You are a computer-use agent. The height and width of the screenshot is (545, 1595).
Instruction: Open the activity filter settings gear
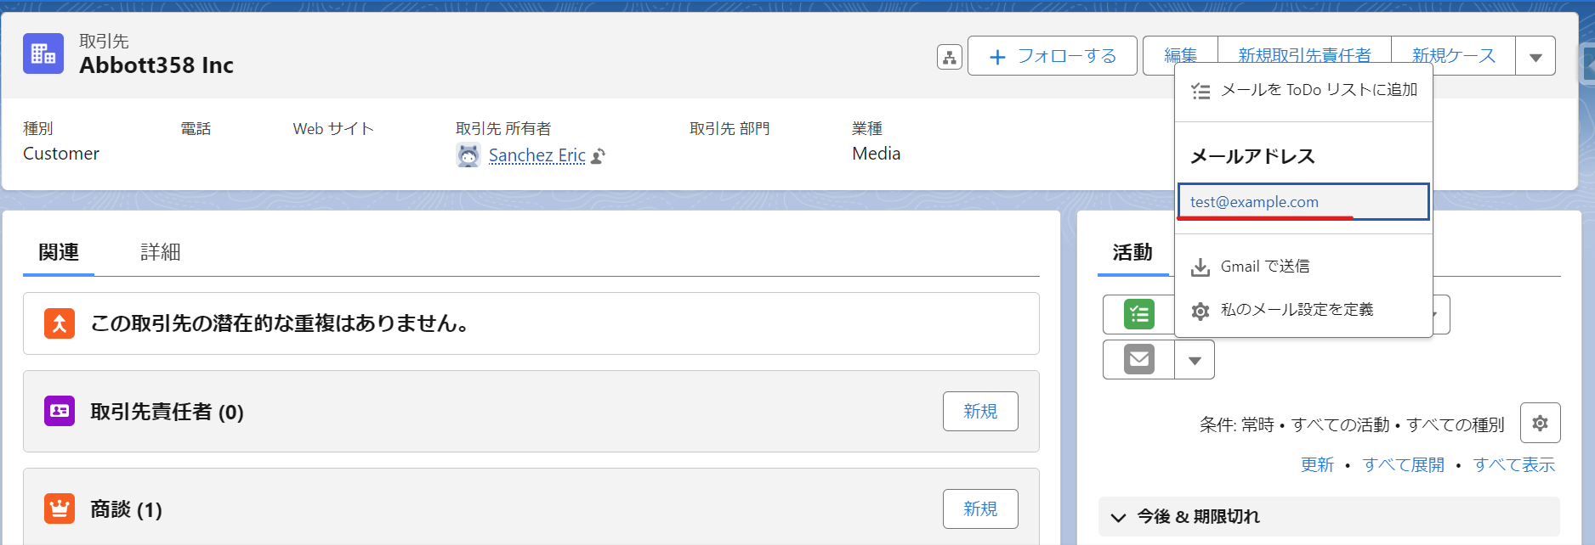point(1540,423)
